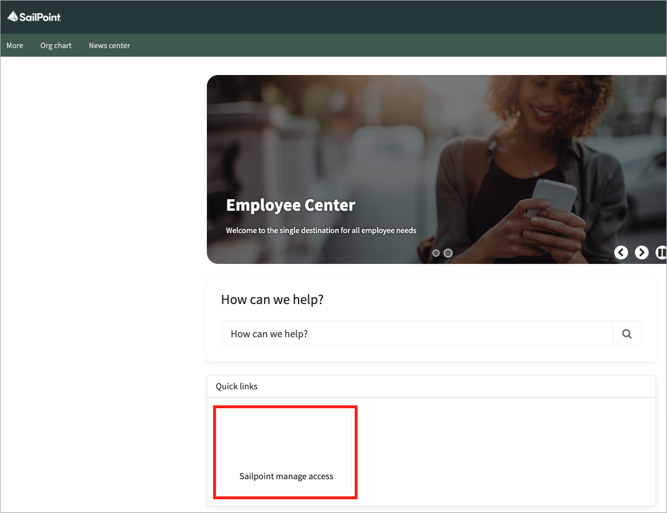Open the Sailpoint manage access quick link
The width and height of the screenshot is (667, 513).
pos(287,451)
